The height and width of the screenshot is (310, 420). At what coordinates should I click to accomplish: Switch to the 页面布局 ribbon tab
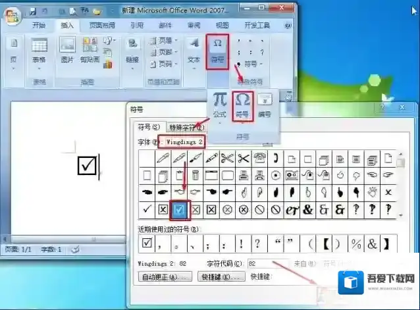102,26
